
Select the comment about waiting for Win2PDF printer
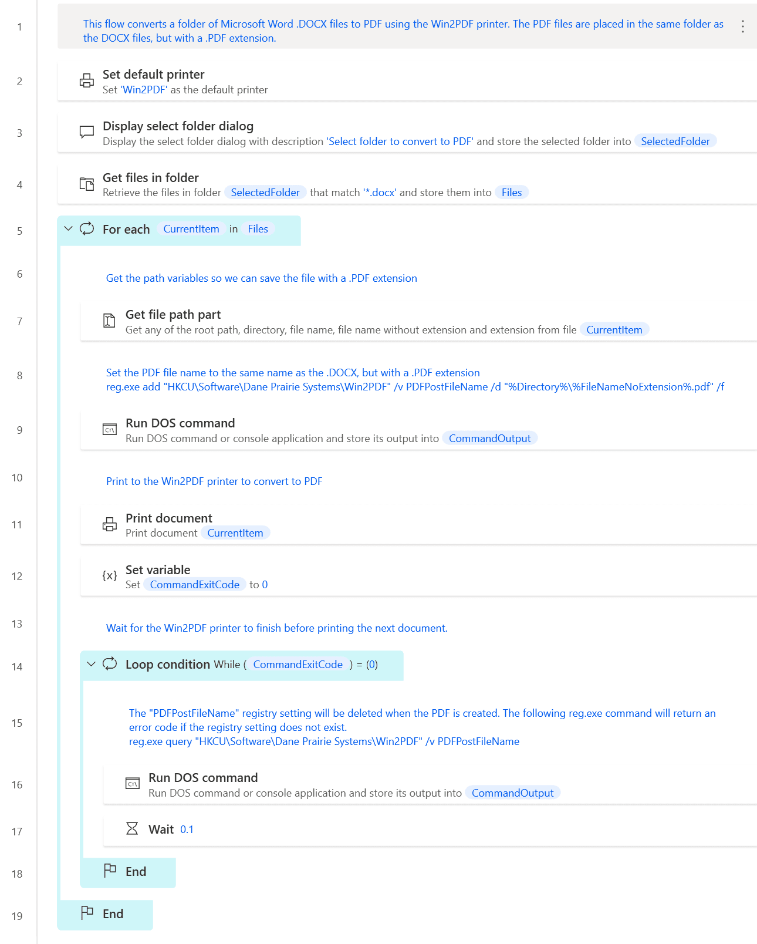[x=276, y=628]
